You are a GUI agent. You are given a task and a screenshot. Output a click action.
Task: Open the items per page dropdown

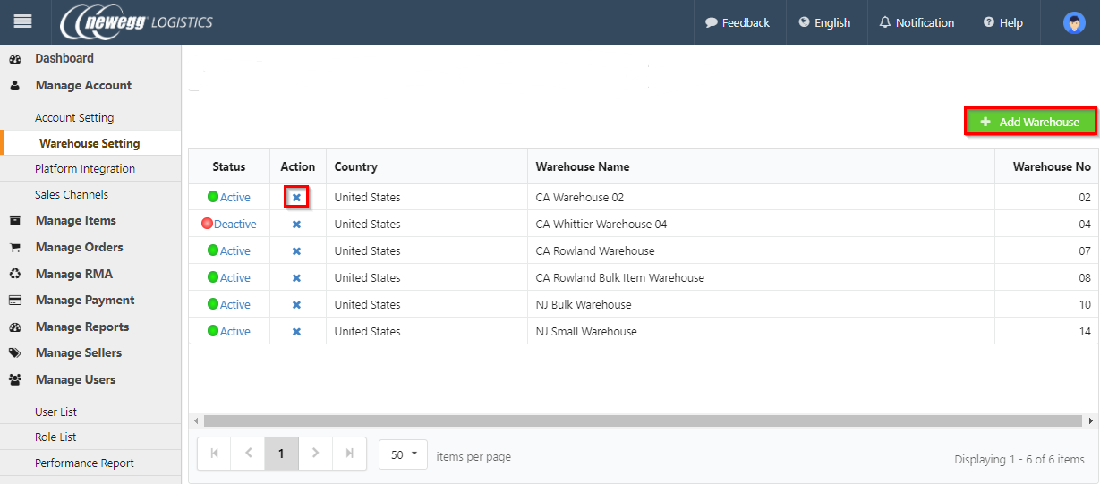pyautogui.click(x=403, y=454)
